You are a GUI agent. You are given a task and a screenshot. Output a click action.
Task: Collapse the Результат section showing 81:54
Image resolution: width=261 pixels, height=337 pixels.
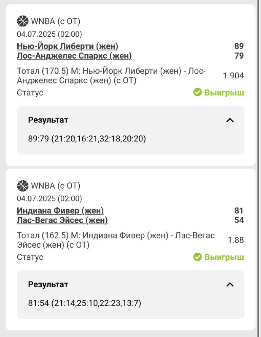click(230, 284)
